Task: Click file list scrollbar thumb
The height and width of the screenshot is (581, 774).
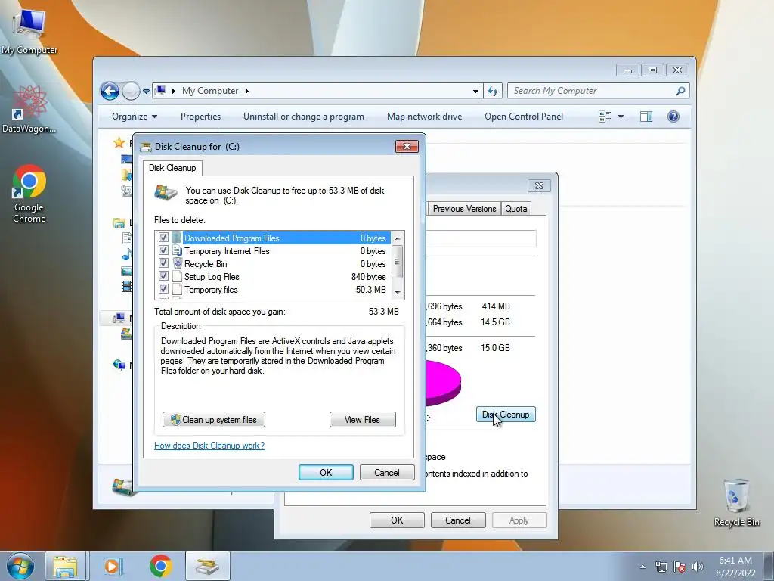Action: (398, 262)
